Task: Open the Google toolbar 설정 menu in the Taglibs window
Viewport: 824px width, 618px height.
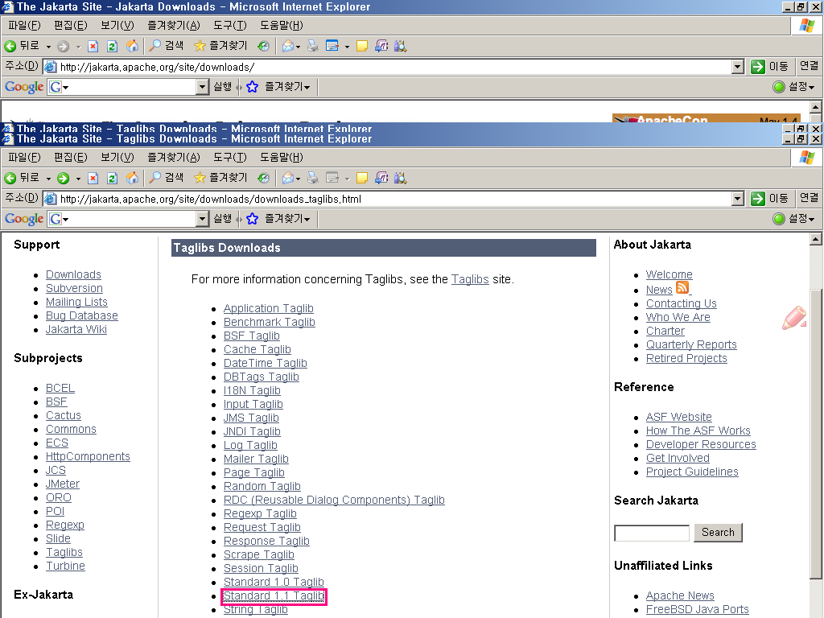Action: [793, 219]
